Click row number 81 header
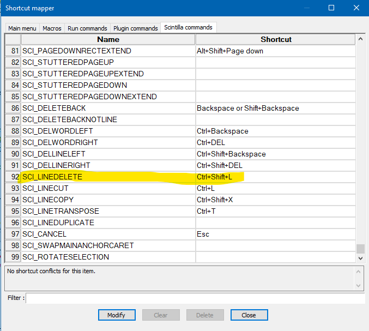 [x=13, y=51]
